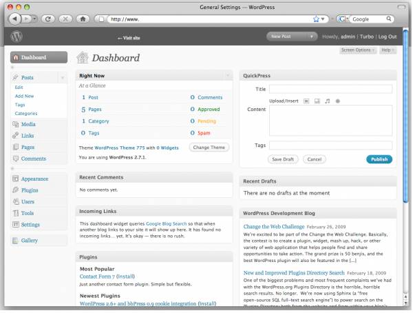413x313 pixels.
Task: Click the Add an Image upload icon
Action: (306, 101)
